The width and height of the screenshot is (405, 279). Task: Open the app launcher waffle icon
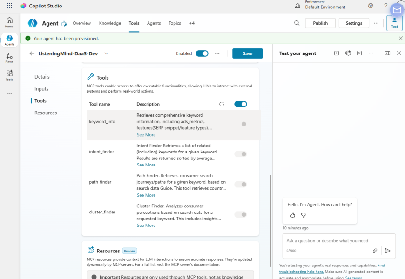[9, 6]
